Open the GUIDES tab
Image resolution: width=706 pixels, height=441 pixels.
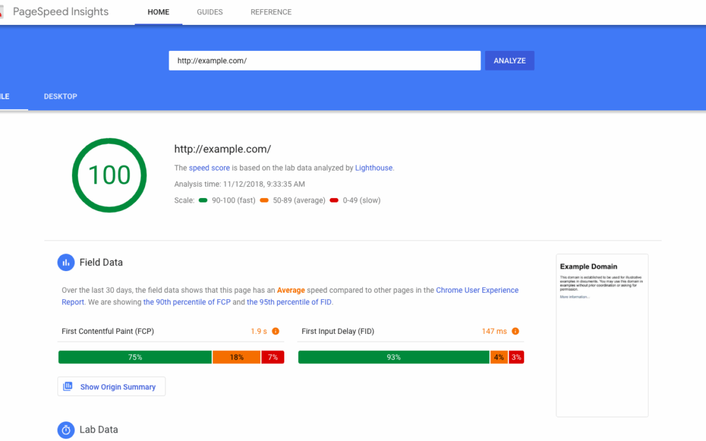click(210, 12)
